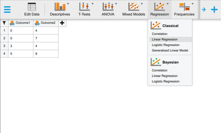Expand the Mixed Models dropdown arrow

(x=142, y=4)
